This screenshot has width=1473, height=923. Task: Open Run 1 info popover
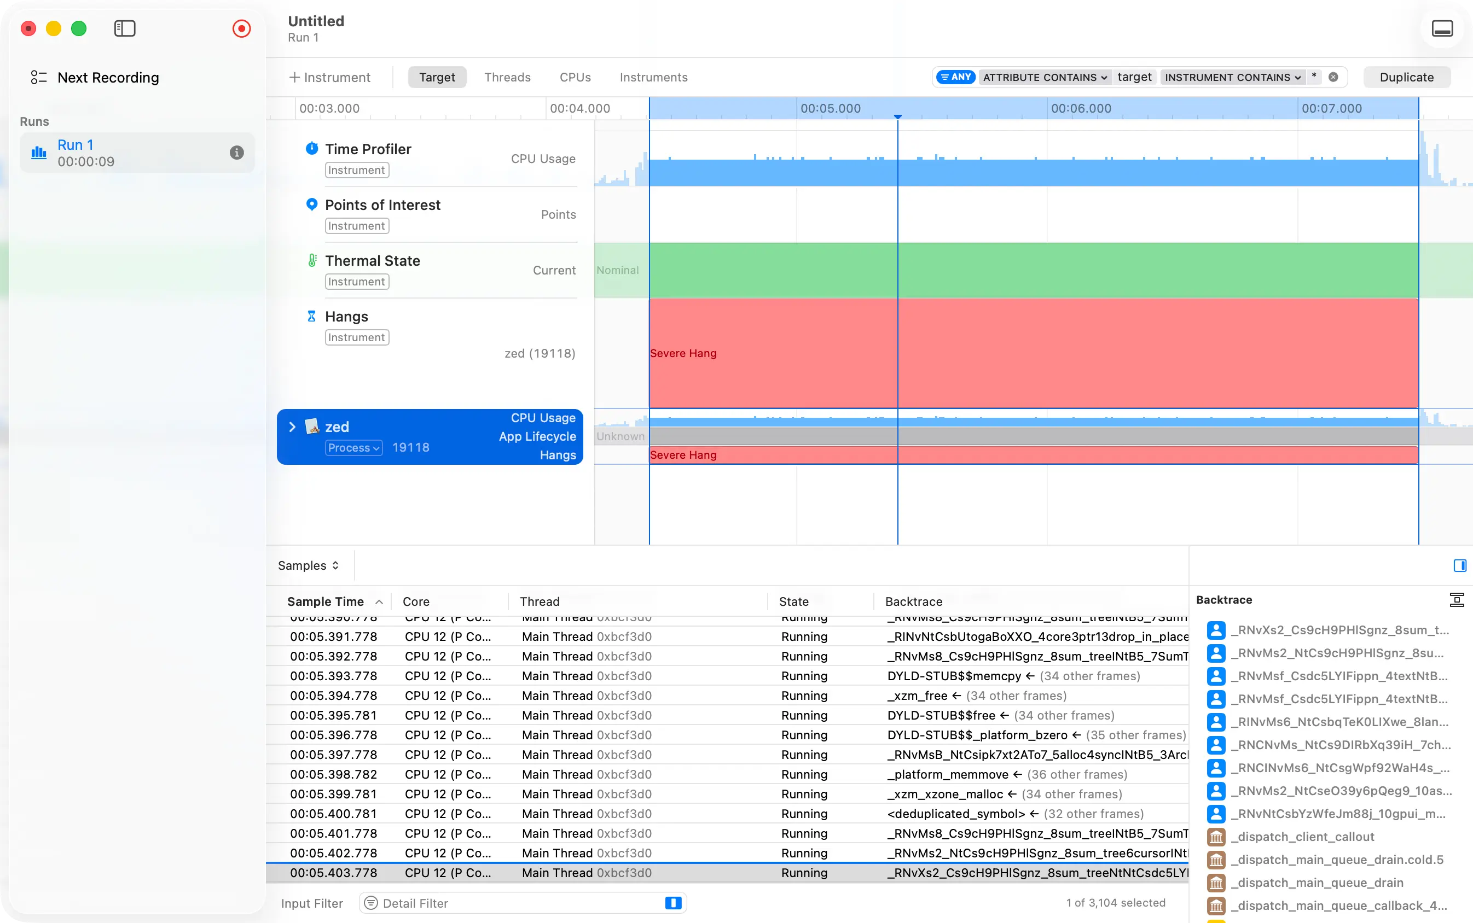click(237, 153)
